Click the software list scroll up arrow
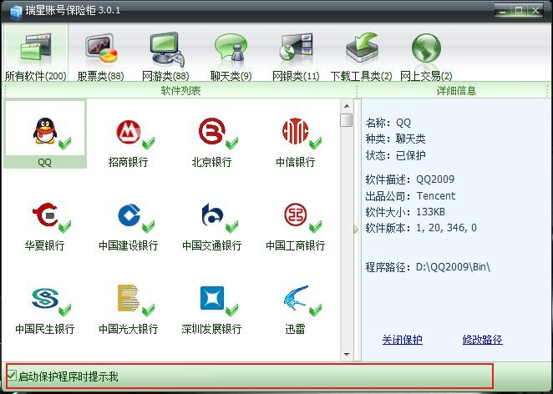Viewport: 553px width, 394px height. click(347, 106)
